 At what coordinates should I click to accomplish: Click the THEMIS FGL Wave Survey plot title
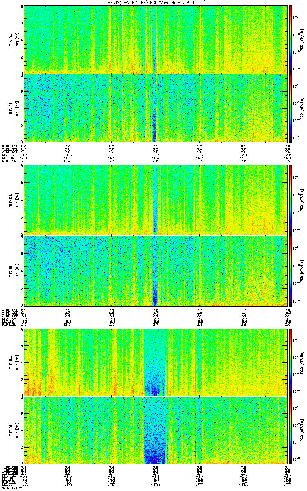tap(156, 2)
